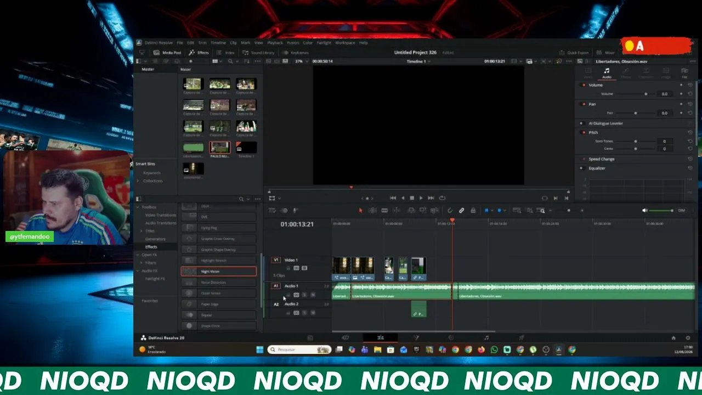Open the Timeline menu
702x395 pixels.
coord(218,43)
